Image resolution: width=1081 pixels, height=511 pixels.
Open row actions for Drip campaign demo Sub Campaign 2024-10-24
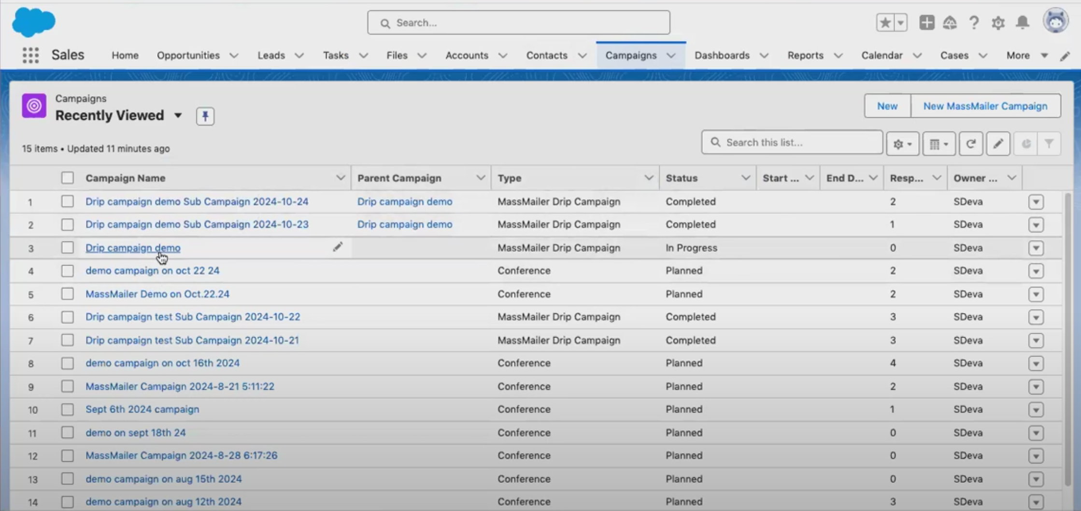(1036, 202)
